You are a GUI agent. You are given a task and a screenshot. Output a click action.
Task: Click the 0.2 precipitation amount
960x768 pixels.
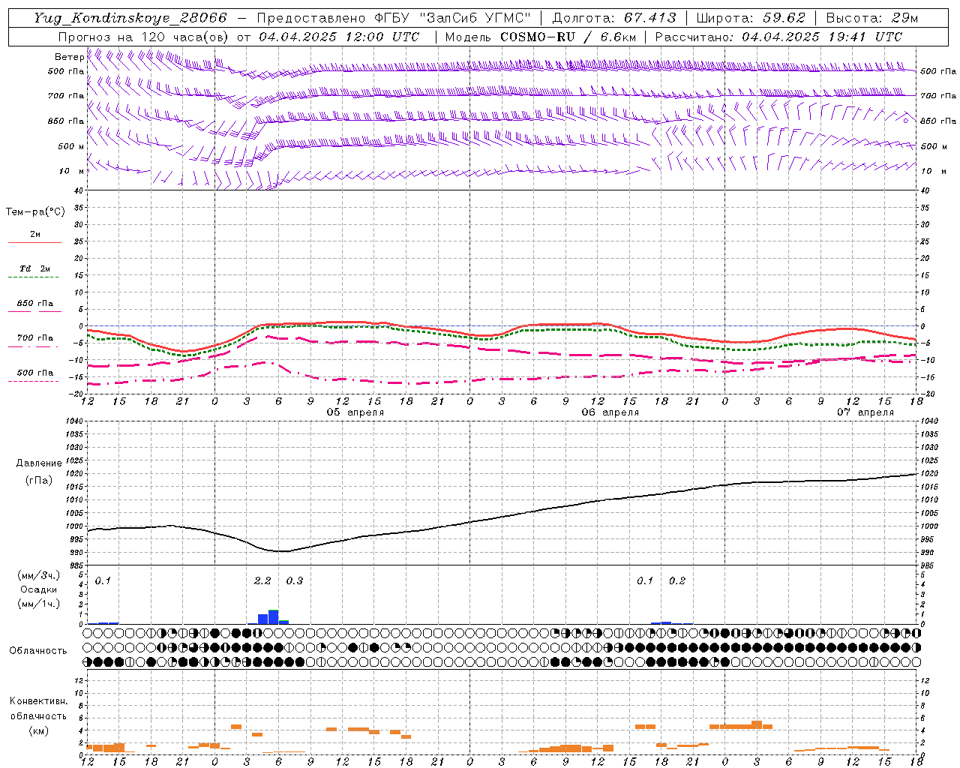coord(677,581)
